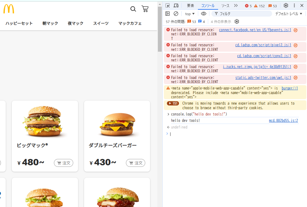
Task: Switch to the コンソール Console tab
Action: (x=208, y=6)
